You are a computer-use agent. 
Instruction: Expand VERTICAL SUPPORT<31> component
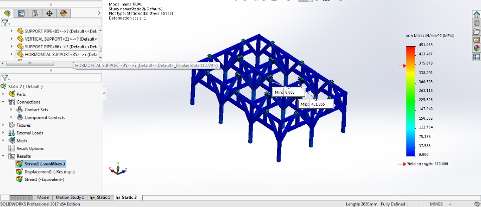pos(12,39)
